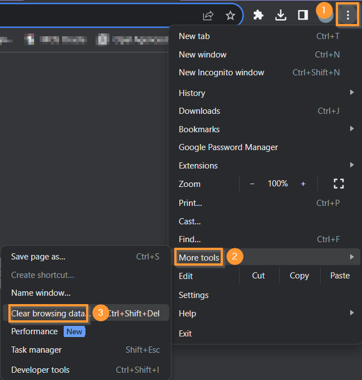
Task: Click Copy in Edit row
Action: pos(299,276)
